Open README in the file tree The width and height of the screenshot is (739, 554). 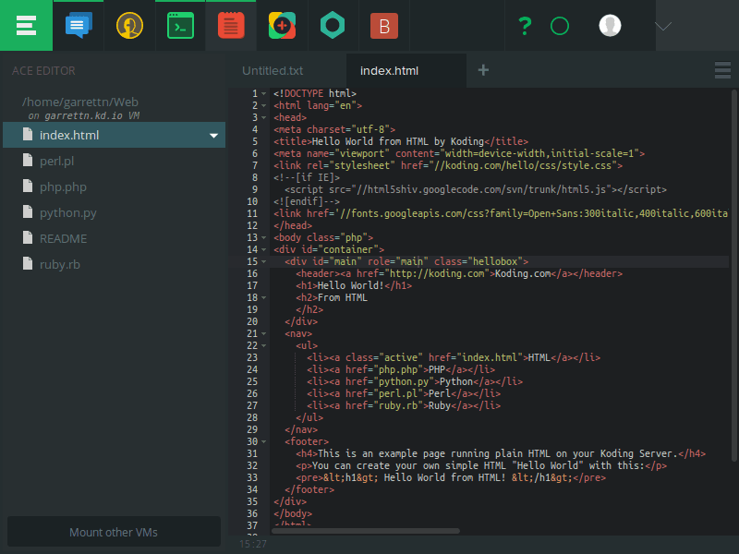[63, 239]
